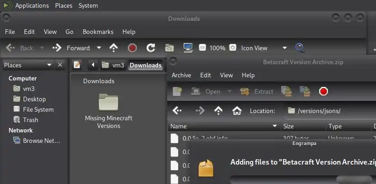Viewport: 376px width, 184px height.
Task: Open the System menu in top panel
Action: click(x=88, y=5)
